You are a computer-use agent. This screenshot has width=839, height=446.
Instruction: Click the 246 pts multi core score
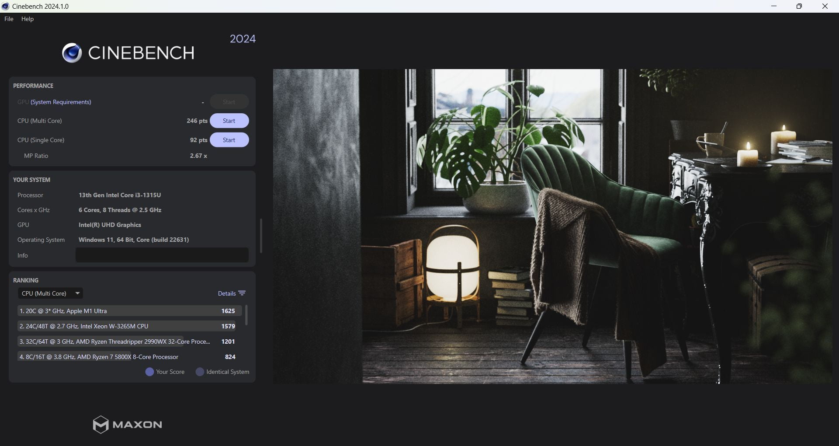(x=197, y=121)
